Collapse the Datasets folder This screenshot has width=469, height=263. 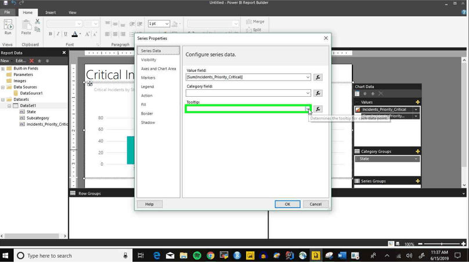coord(3,100)
